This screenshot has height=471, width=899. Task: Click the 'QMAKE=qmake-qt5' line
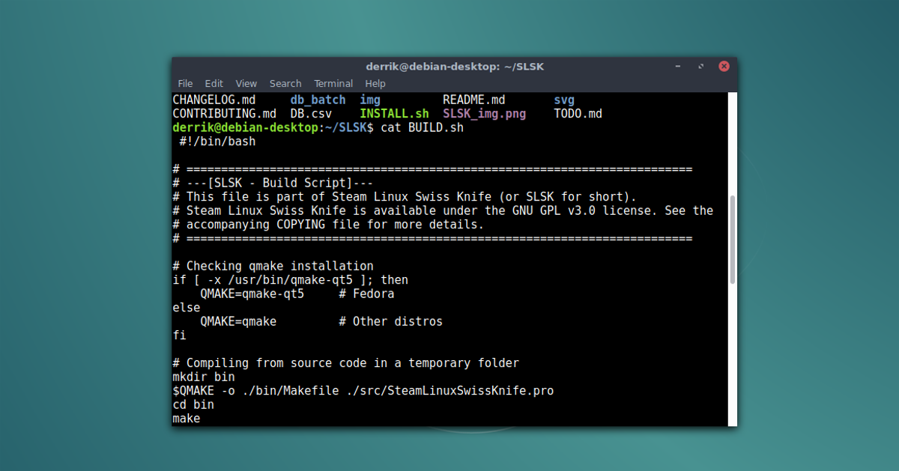(x=252, y=294)
